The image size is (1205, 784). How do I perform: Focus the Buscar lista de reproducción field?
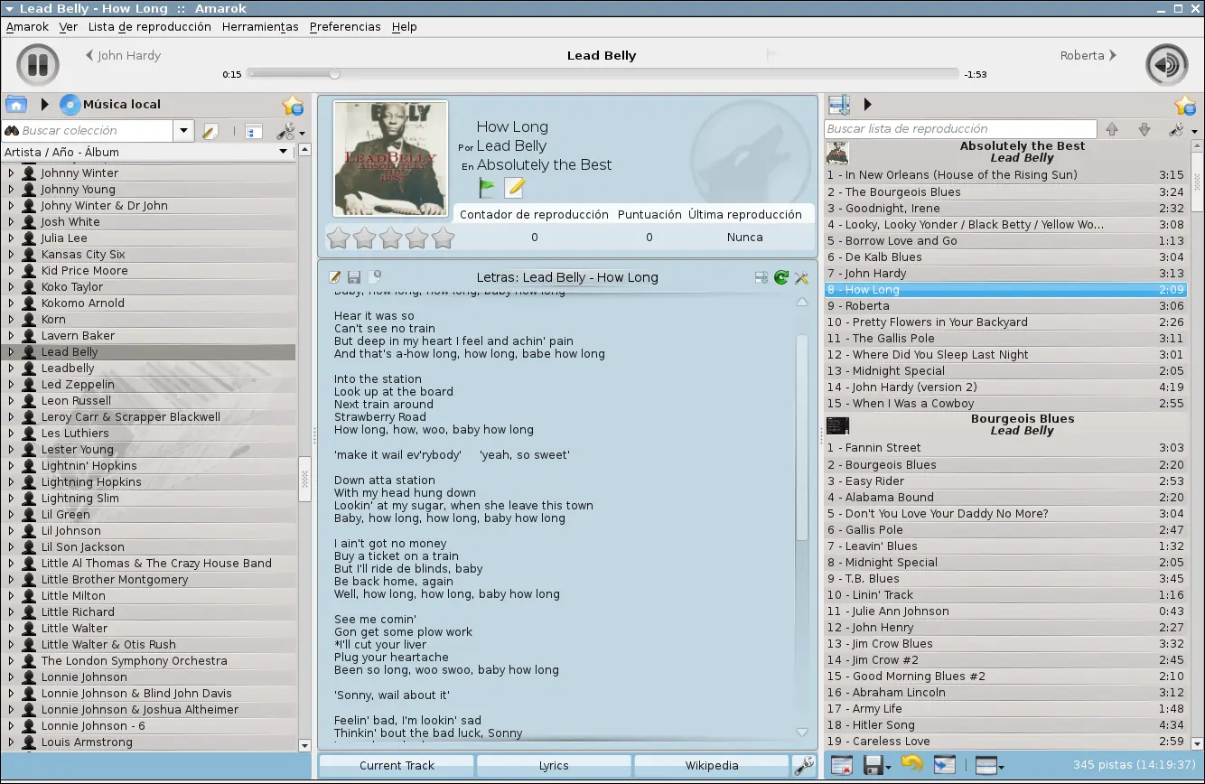[x=961, y=129]
